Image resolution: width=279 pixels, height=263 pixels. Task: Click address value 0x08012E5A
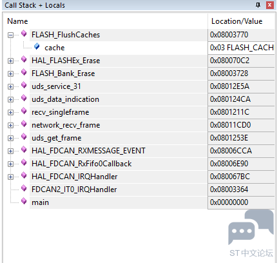[229, 86]
